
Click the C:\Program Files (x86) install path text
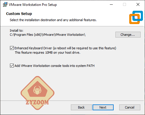pyautogui.click(x=47, y=35)
